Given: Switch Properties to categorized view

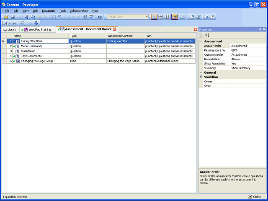Looking at the screenshot, I should click(201, 35).
